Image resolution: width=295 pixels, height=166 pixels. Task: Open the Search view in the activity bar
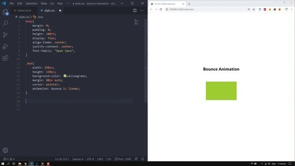(5, 24)
